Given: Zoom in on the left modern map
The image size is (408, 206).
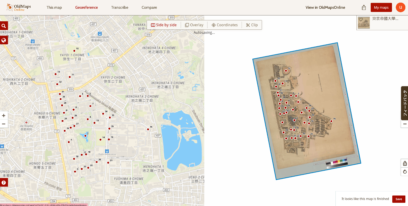Looking at the screenshot, I should click(x=4, y=115).
